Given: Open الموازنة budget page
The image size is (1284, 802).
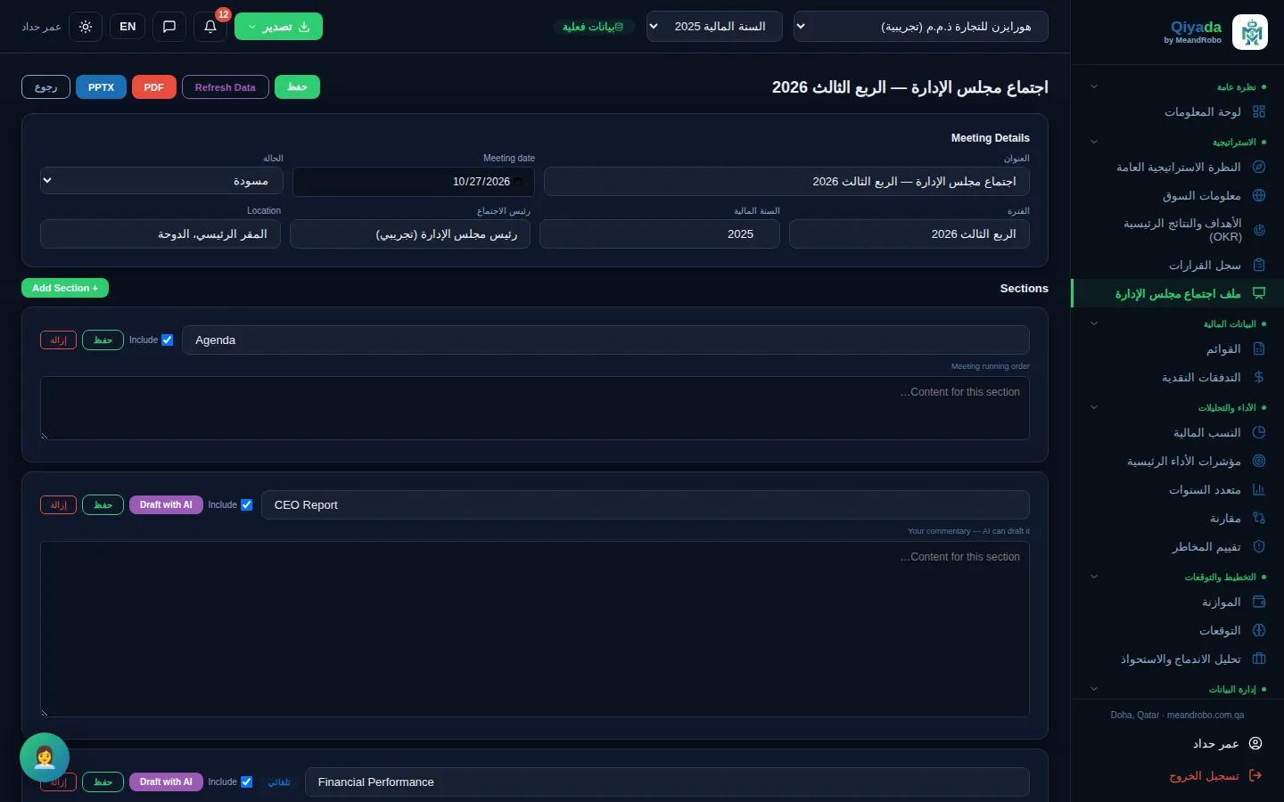Looking at the screenshot, I should tap(1177, 601).
